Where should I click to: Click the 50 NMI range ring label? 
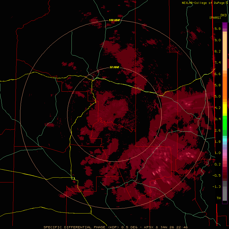point(114,67)
